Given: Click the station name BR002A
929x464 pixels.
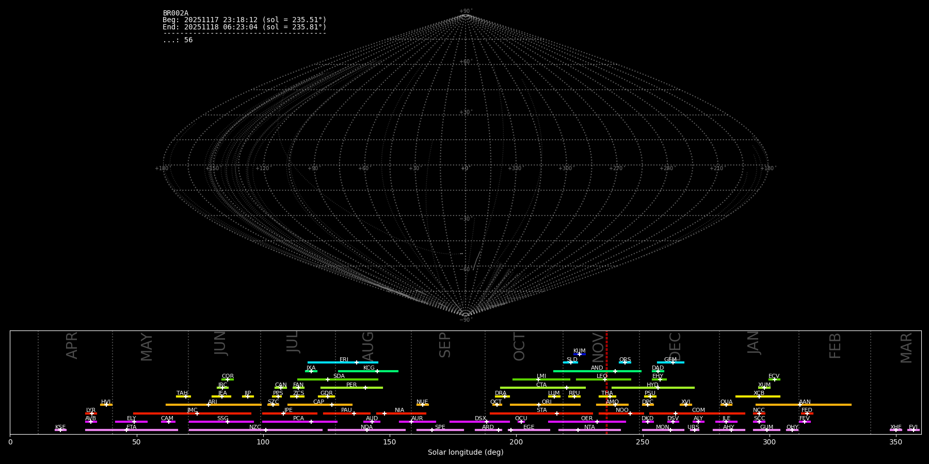Looking at the screenshot, I should [175, 13].
